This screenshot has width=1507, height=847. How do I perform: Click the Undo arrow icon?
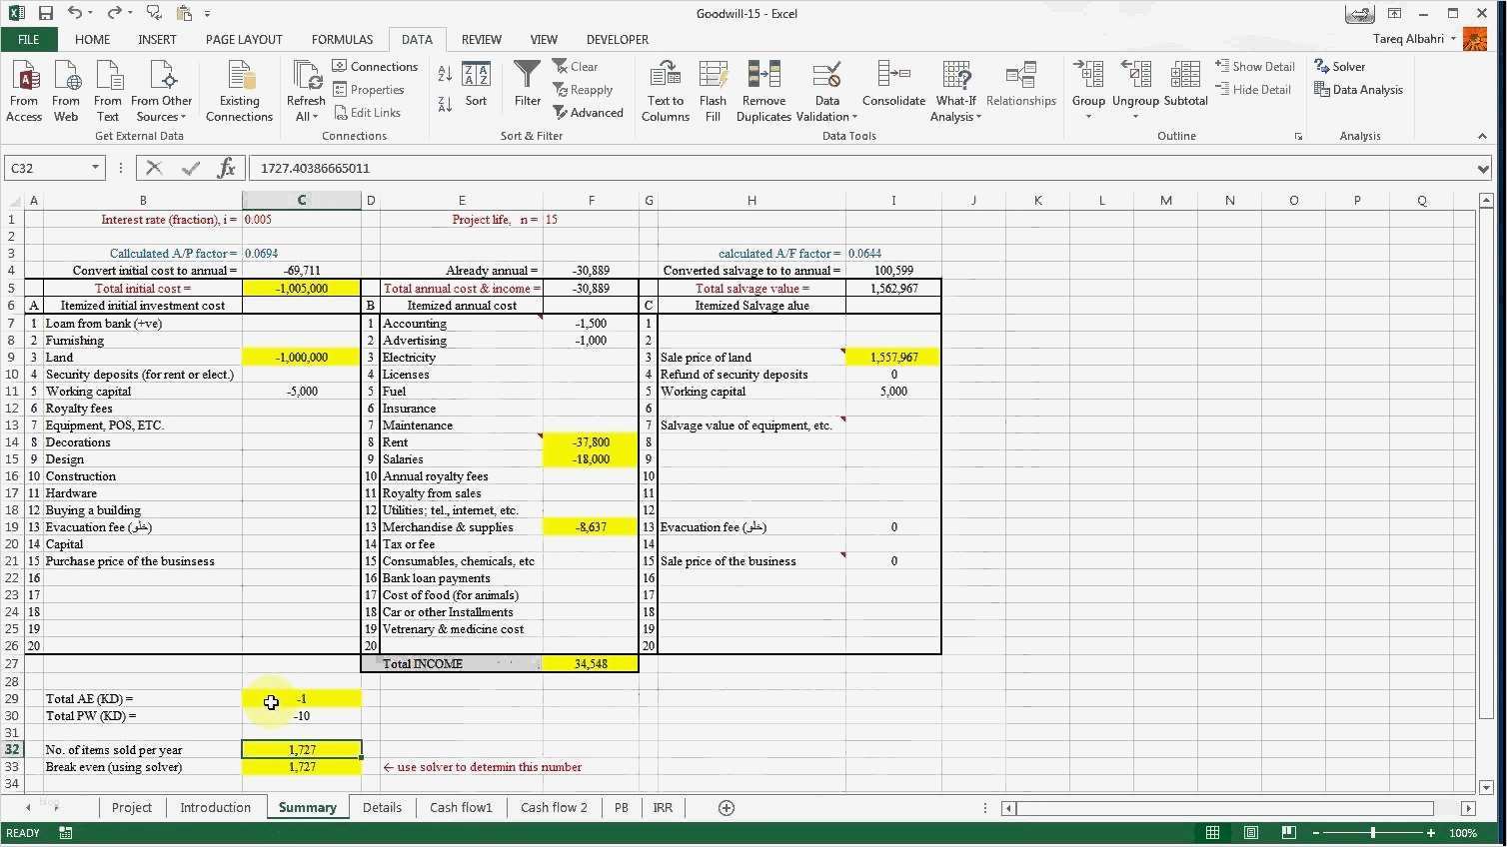(x=75, y=13)
